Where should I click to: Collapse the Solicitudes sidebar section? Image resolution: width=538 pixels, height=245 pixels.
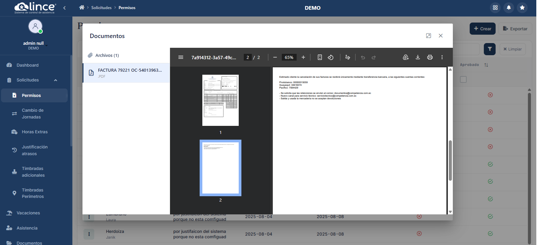coord(56,80)
